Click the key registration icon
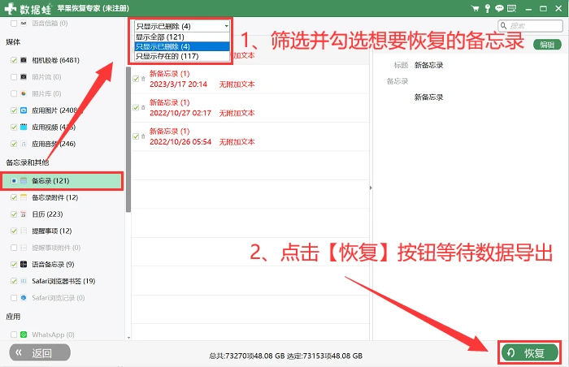The width and height of the screenshot is (569, 367). click(488, 8)
